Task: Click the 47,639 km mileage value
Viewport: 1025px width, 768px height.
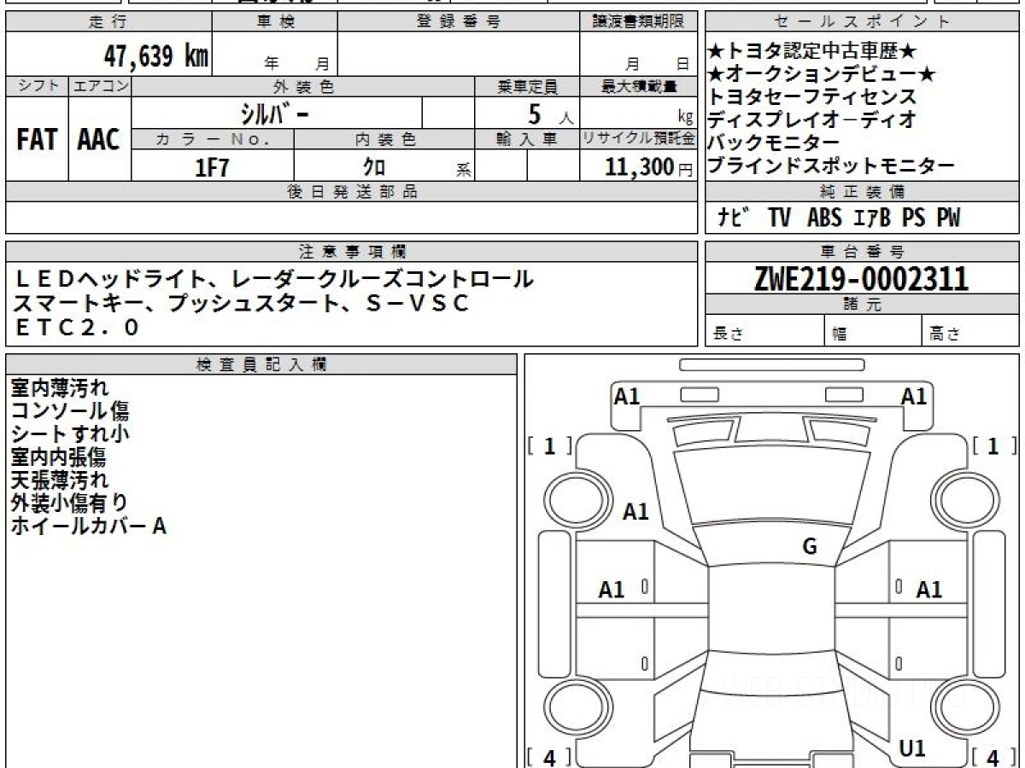Action: coord(155,56)
